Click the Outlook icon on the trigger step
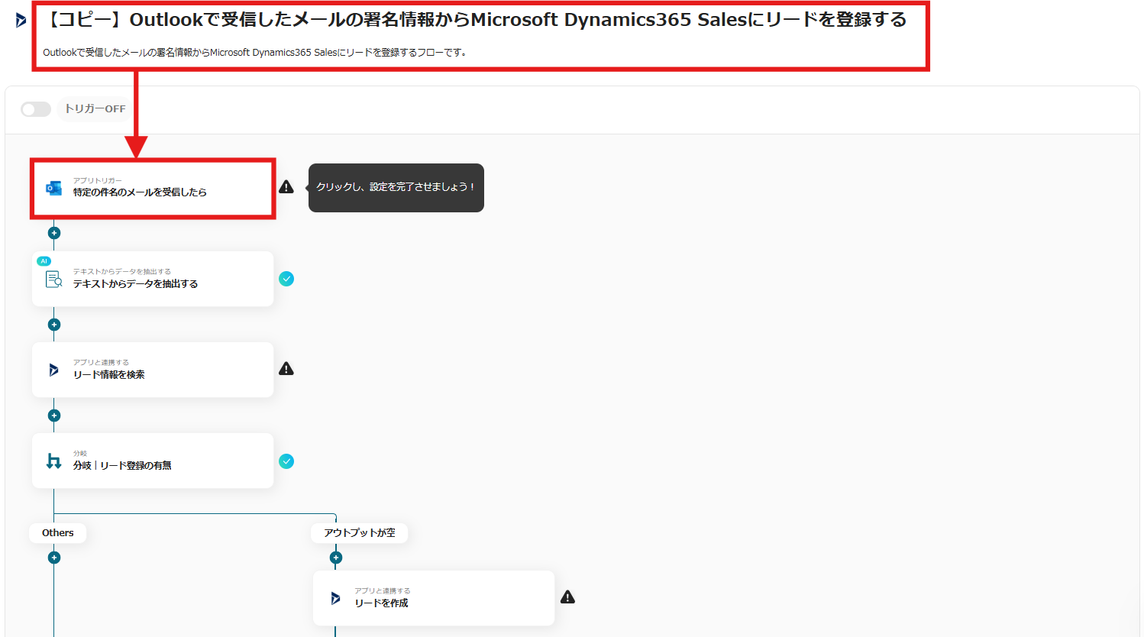This screenshot has width=1144, height=637. point(53,188)
